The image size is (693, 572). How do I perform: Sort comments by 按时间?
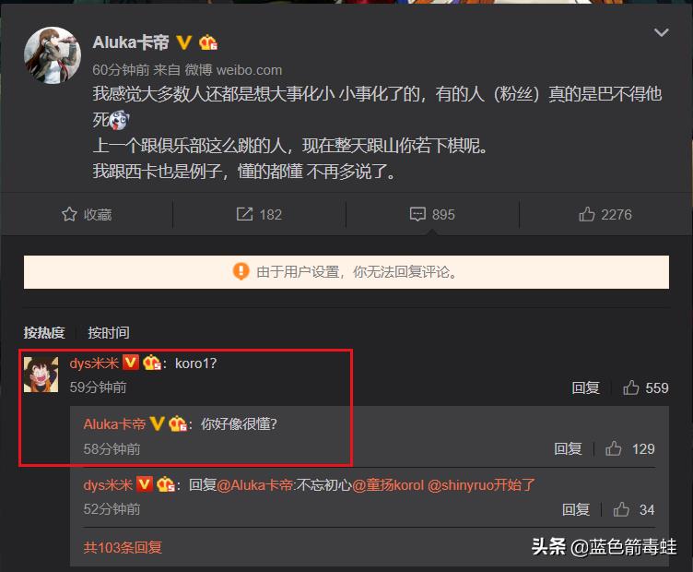click(109, 333)
